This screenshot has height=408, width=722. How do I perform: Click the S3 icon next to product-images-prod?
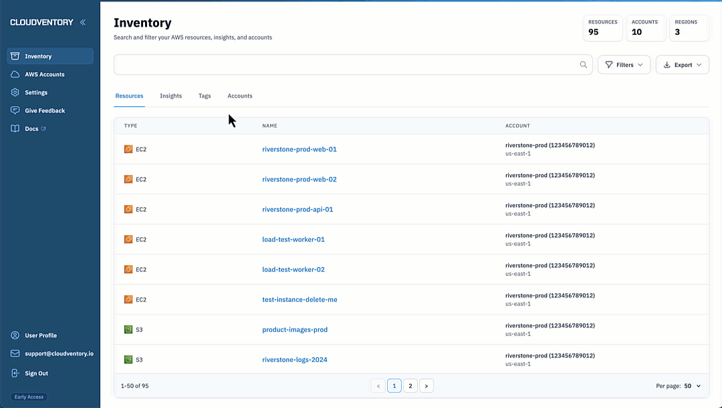click(x=128, y=329)
